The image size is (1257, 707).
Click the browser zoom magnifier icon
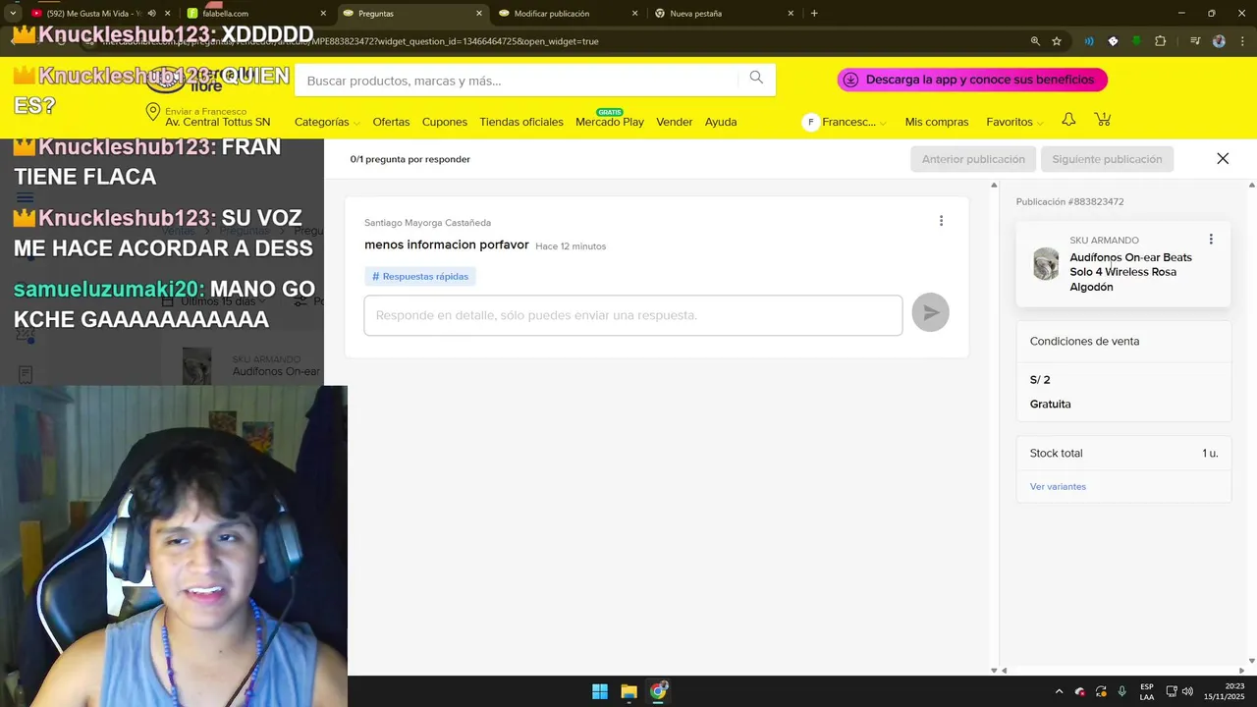(1035, 41)
